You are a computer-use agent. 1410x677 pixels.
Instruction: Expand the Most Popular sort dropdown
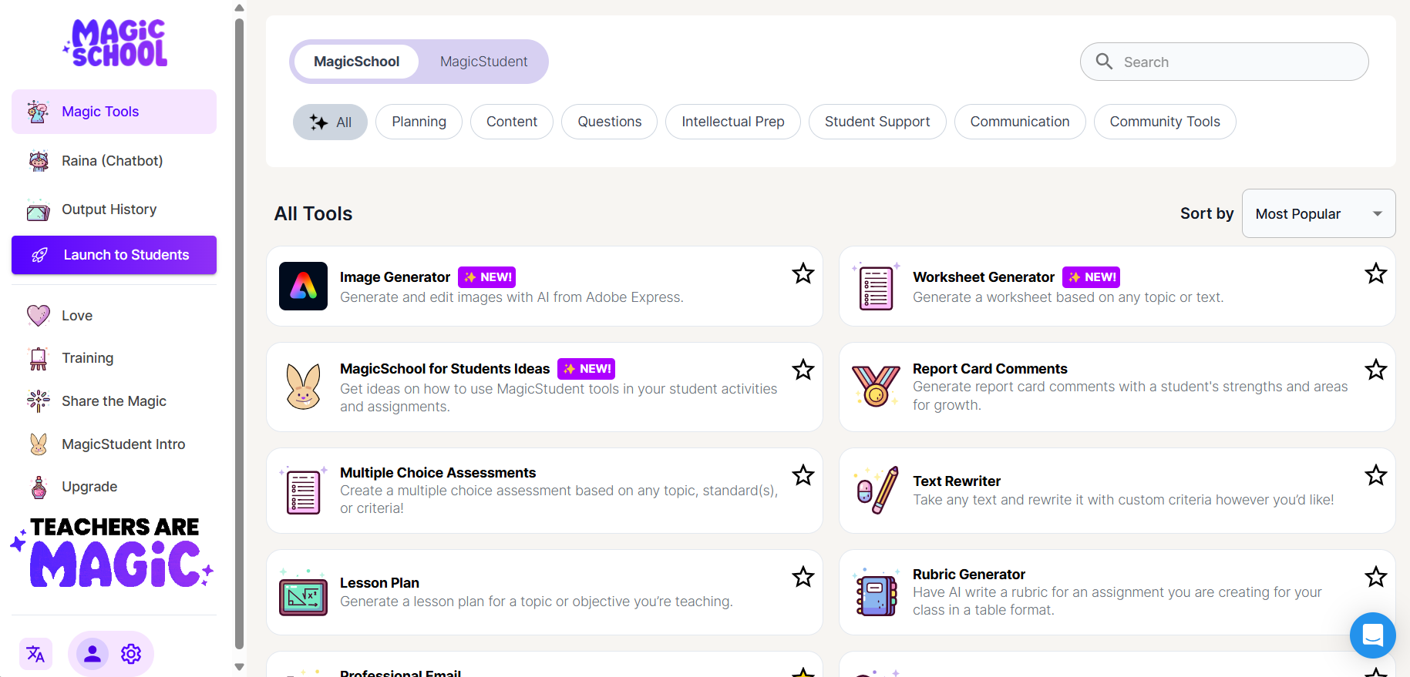coord(1318,213)
